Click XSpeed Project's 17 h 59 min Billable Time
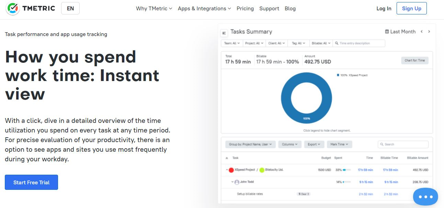Screen dimensions: 444x208 click(x=390, y=170)
